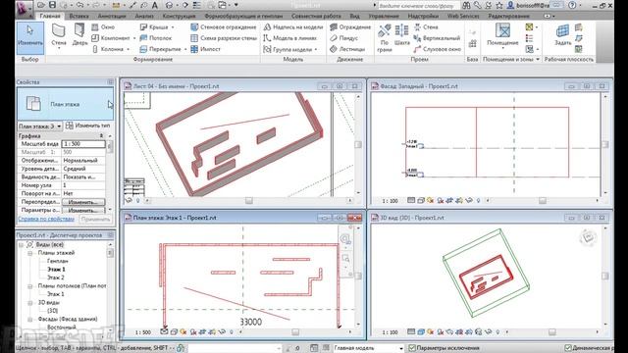Screen dimensions: 628x353
Task: Open the Помещение dropdown tool
Action: [502, 36]
